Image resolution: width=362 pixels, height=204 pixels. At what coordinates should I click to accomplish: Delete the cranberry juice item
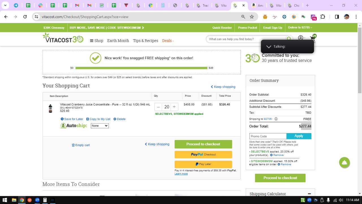pyautogui.click(x=119, y=119)
